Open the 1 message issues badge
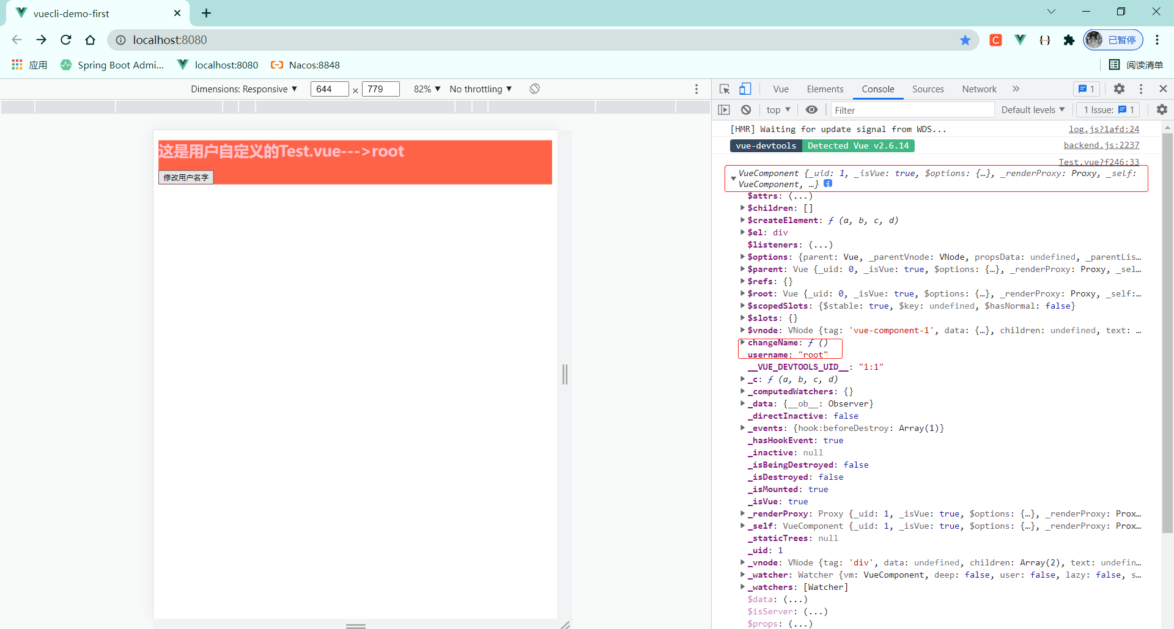This screenshot has height=629, width=1174. [x=1087, y=89]
